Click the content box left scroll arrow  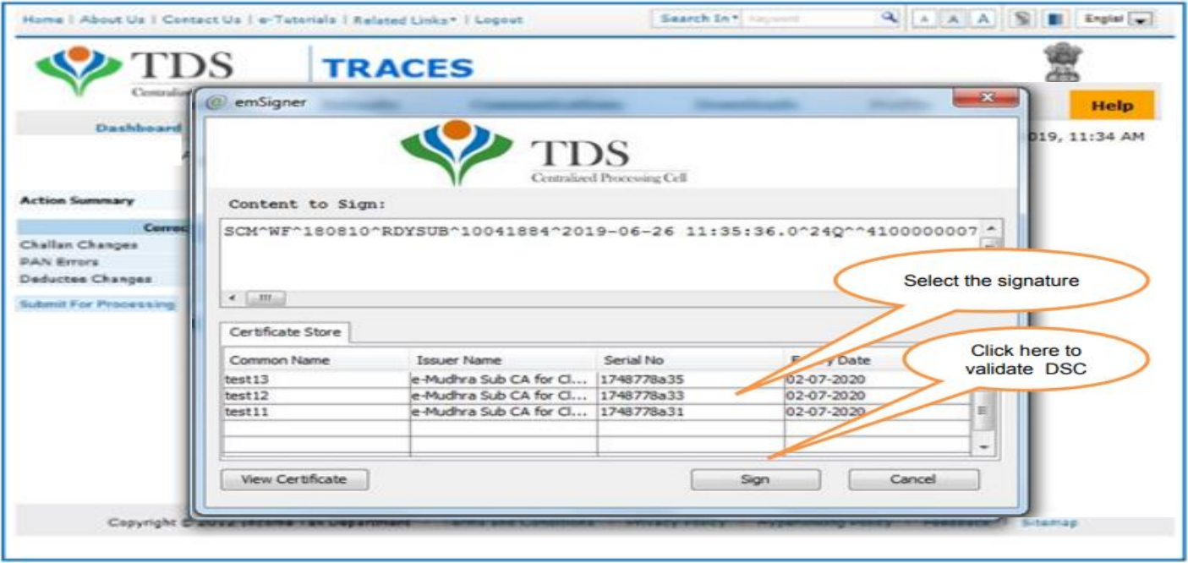233,298
